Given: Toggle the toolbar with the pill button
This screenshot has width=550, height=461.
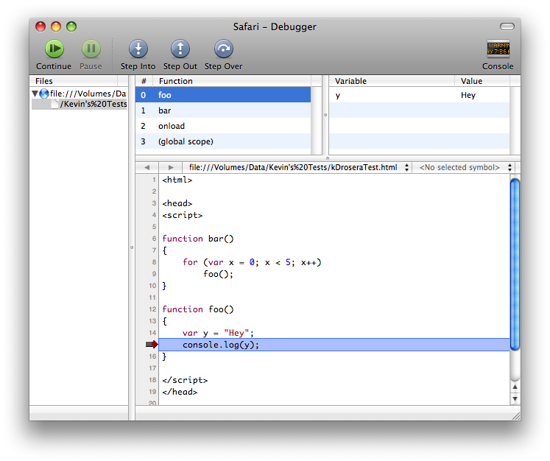Looking at the screenshot, I should 507,27.
